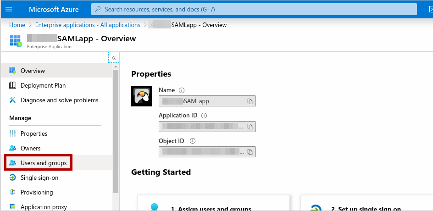Go to Properties under Manage
This screenshot has height=211, width=433.
tap(34, 133)
